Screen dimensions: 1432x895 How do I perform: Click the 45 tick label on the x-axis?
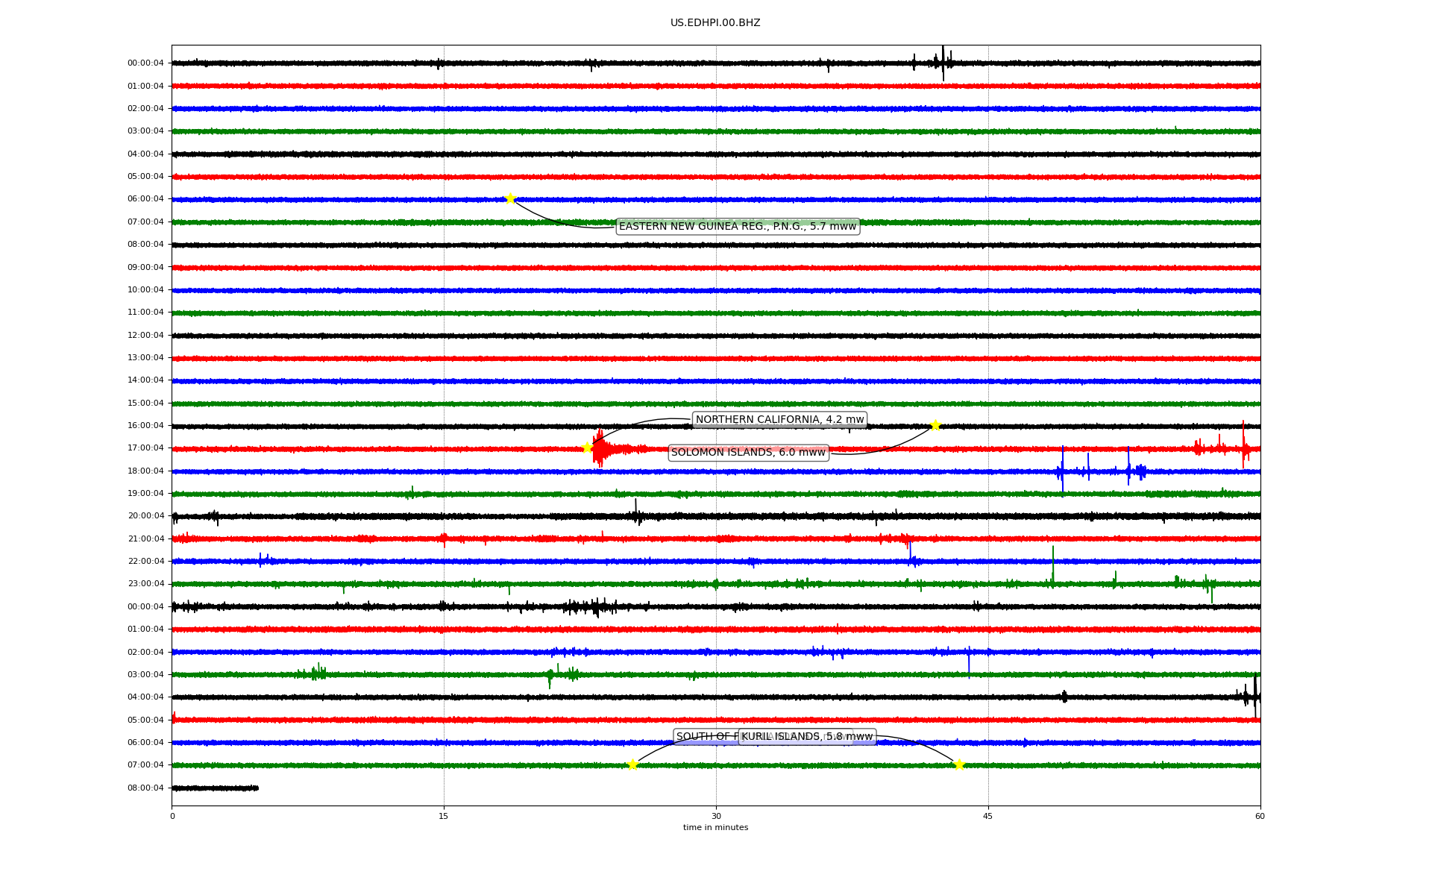(x=988, y=816)
